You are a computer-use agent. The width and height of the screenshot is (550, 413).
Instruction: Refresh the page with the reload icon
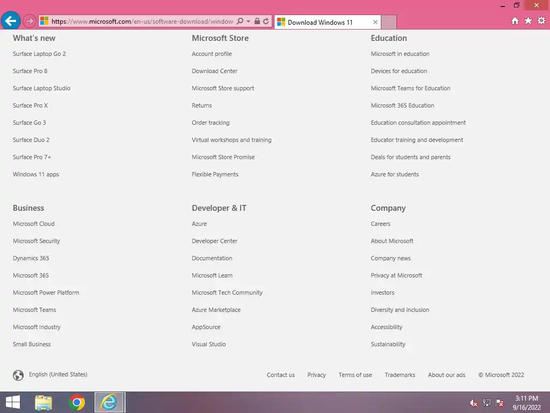266,22
